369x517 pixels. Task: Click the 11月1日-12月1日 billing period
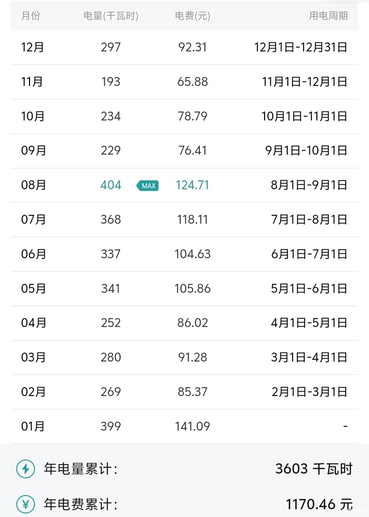click(305, 82)
